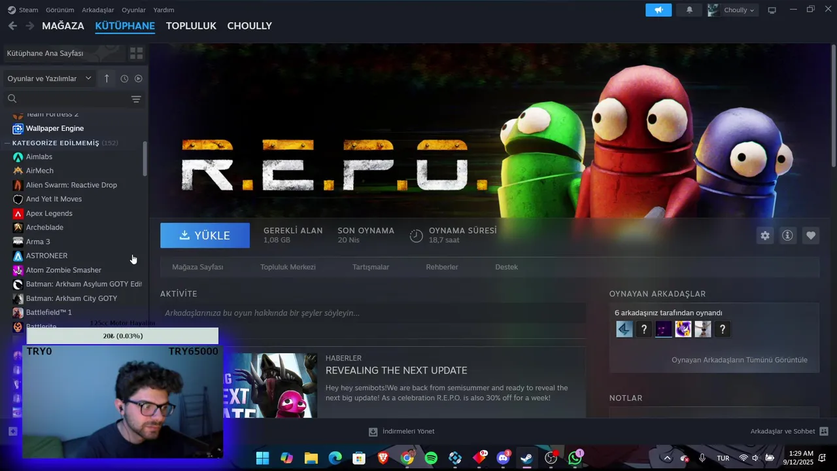Open Arkadaşlar ve Sohbet panel
The width and height of the screenshot is (837, 471).
click(789, 431)
